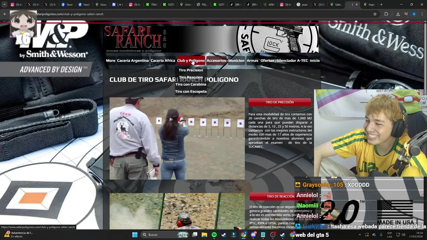Viewport: 427px width, 240px height.
Task: Open the media controls icon in Chrome toolbar
Action: 406,14
